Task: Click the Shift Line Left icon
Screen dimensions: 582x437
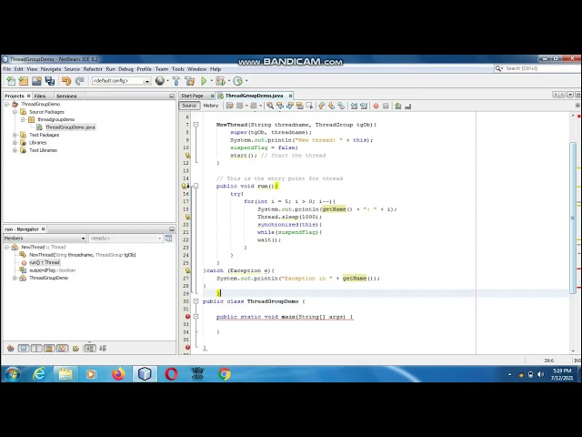Action: [354, 106]
